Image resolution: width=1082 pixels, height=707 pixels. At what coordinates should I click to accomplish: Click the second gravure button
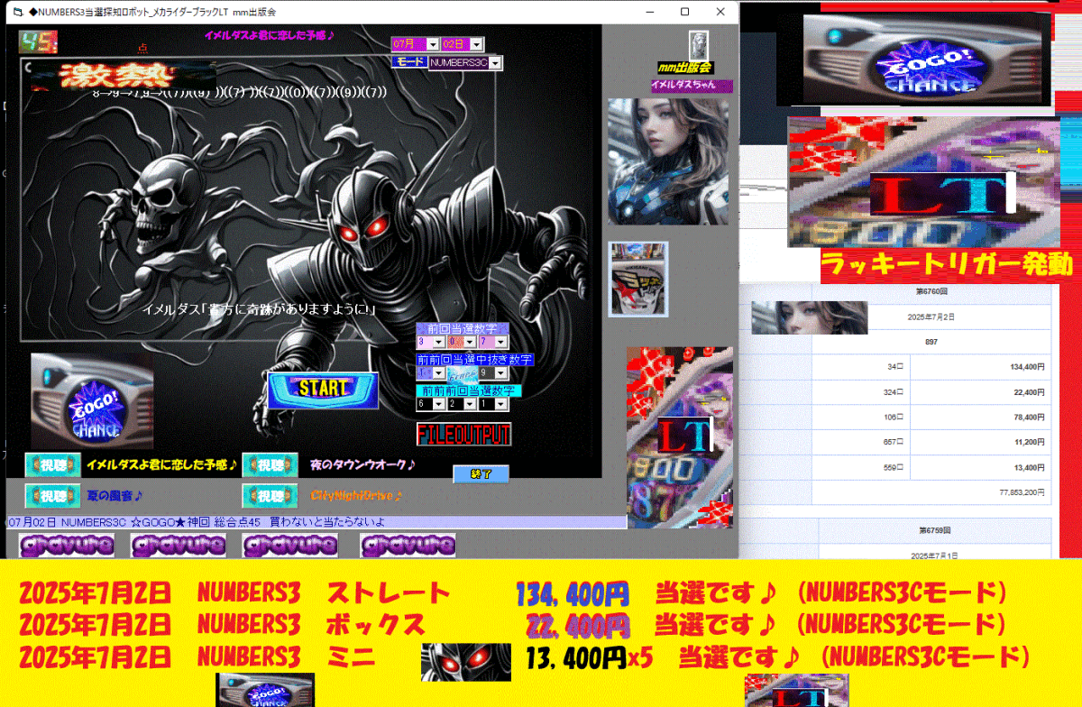(178, 546)
